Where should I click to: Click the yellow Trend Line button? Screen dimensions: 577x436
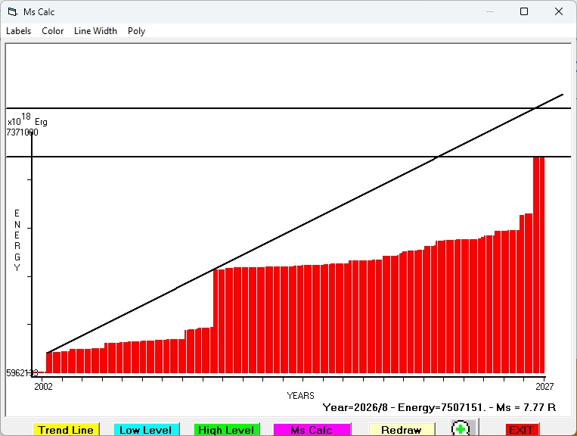[x=66, y=430]
